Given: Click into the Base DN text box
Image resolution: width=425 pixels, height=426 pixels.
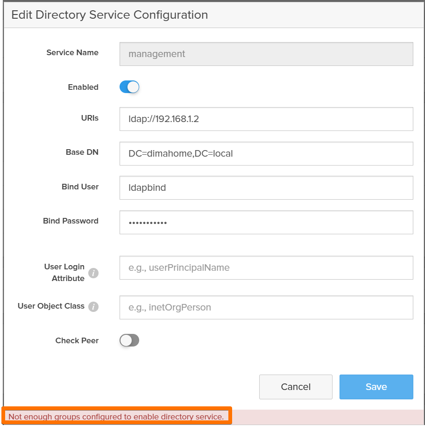Looking at the screenshot, I should [266, 153].
